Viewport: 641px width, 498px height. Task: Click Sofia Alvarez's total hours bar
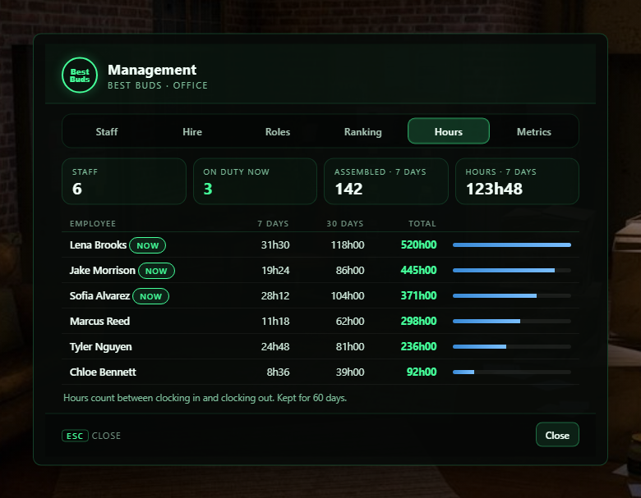click(x=512, y=295)
